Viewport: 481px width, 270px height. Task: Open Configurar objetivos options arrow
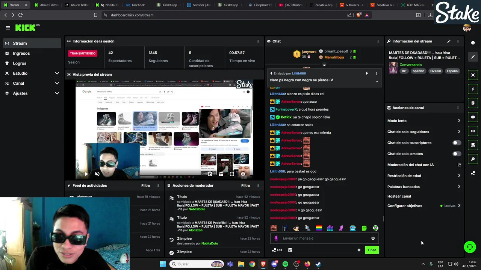(459, 206)
